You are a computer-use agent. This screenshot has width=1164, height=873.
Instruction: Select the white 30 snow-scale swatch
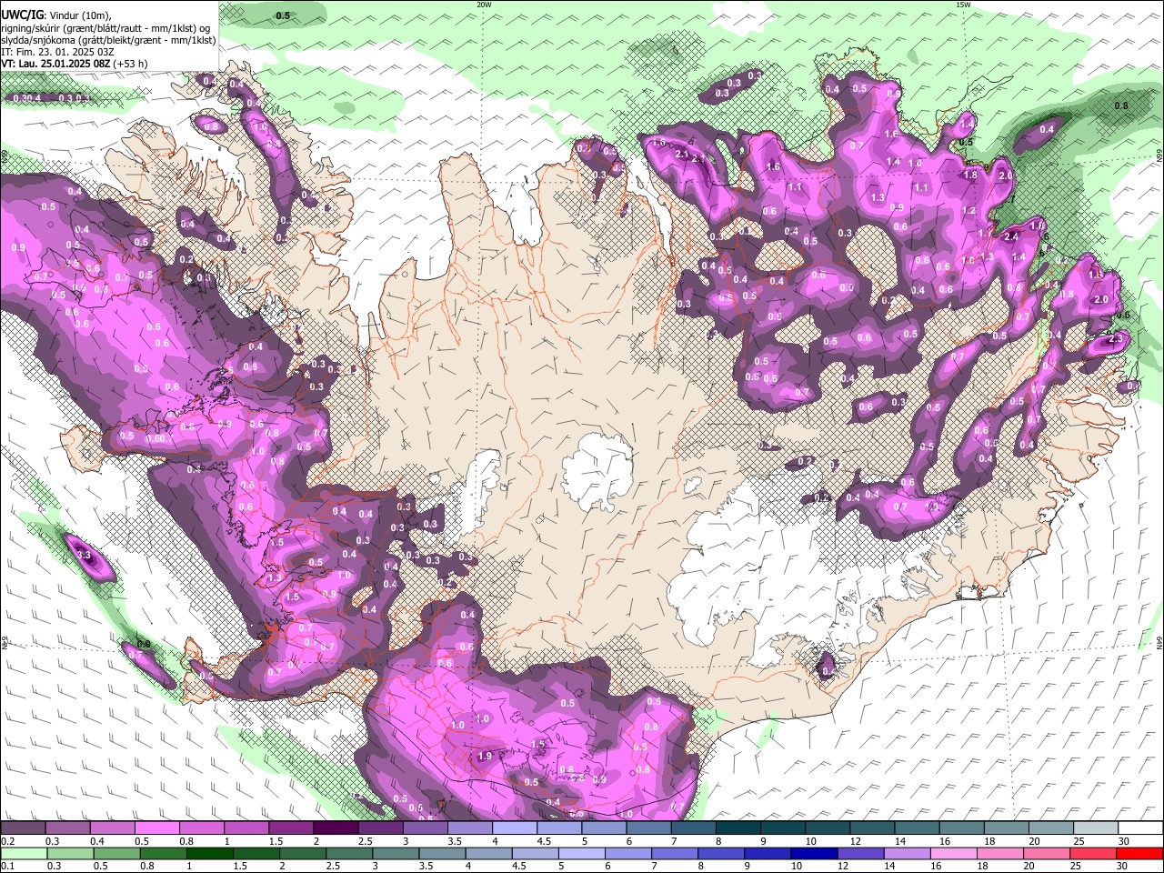[x=1139, y=828]
